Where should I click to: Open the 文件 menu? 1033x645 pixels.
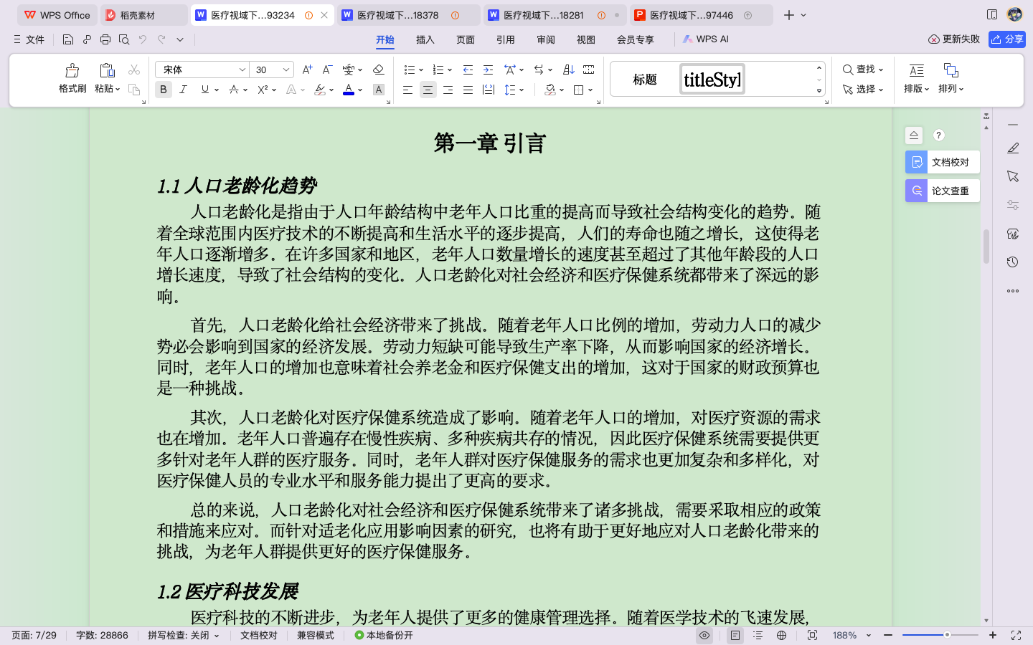click(29, 39)
